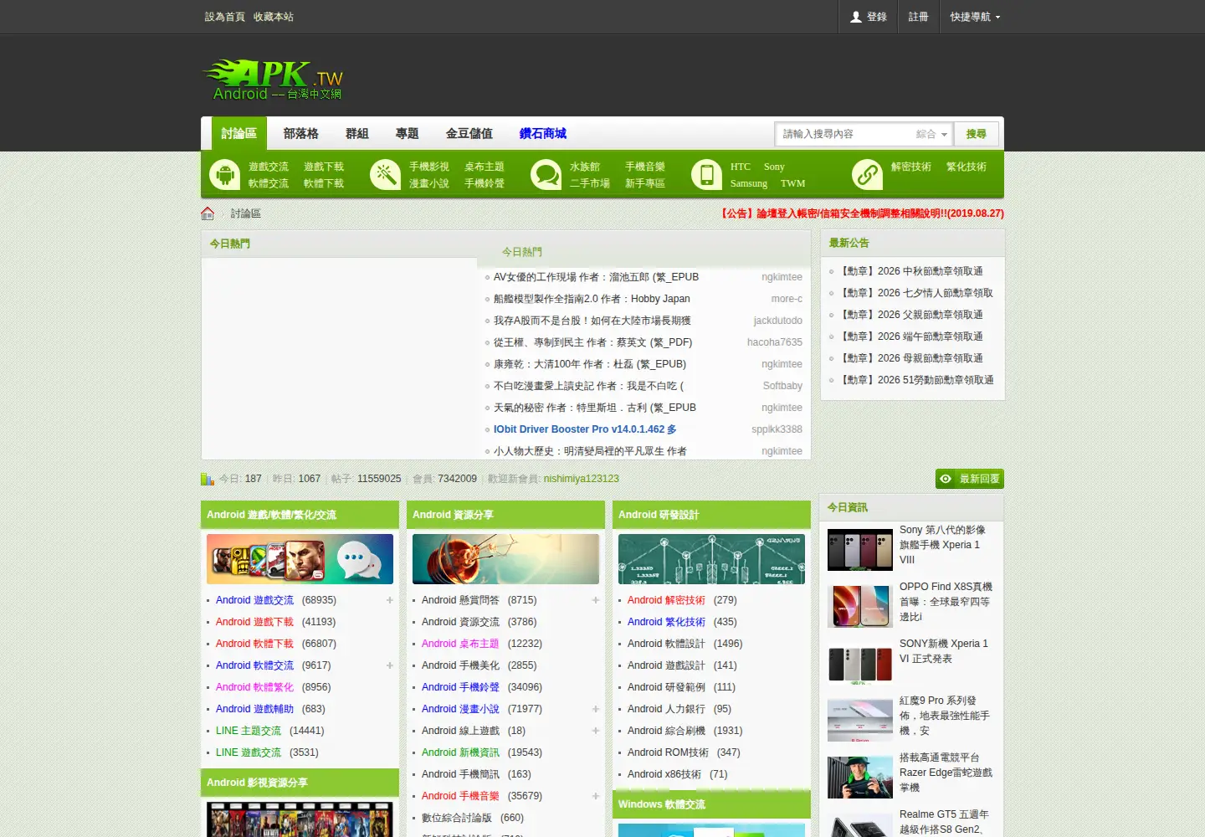Image resolution: width=1205 pixels, height=837 pixels.
Task: Open the 綜合 search type dropdown
Action: [931, 134]
